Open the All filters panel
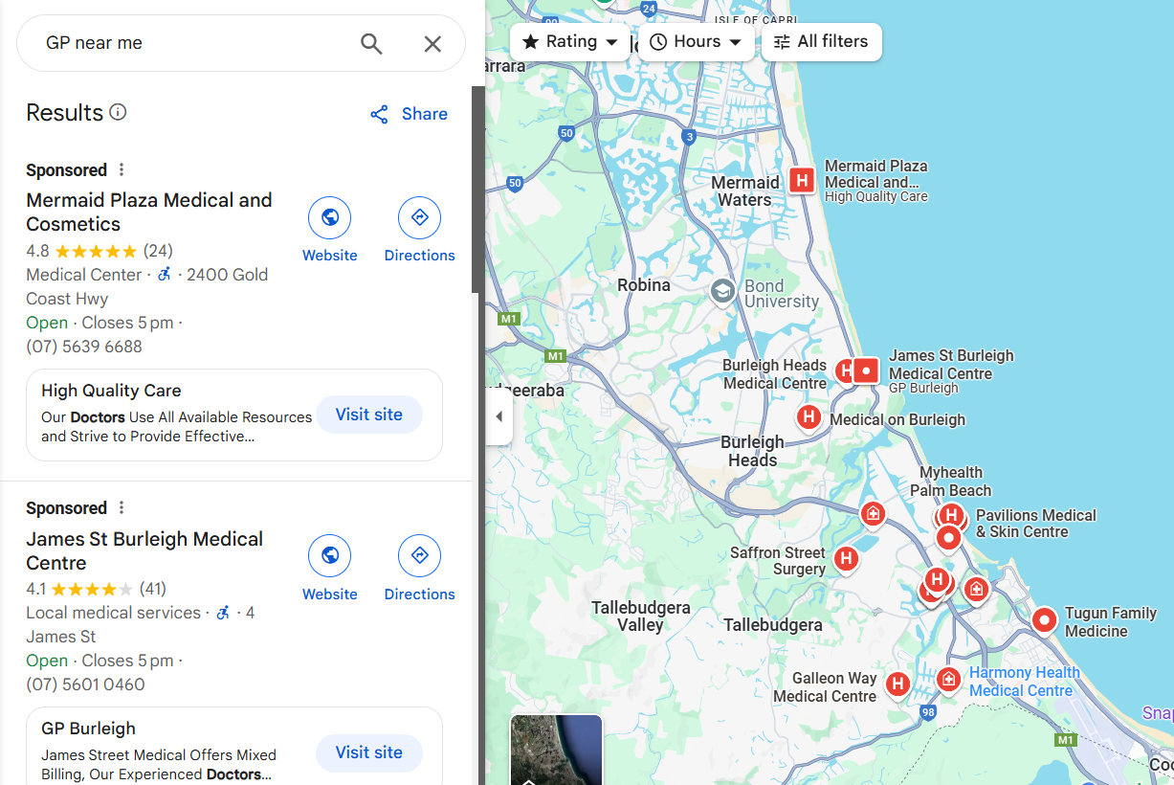This screenshot has width=1174, height=785. [x=821, y=42]
